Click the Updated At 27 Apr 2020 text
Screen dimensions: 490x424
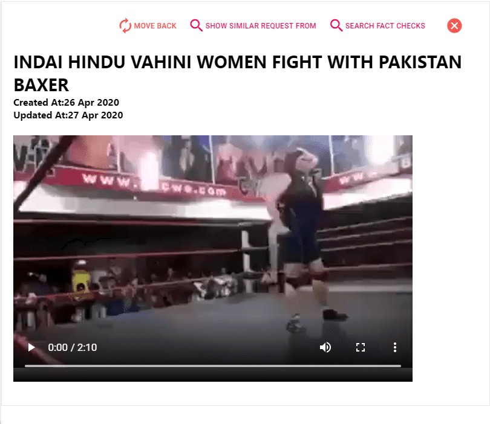(x=68, y=115)
